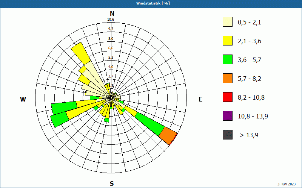Image resolution: width=302 pixels, height=188 pixels.
Task: Click the orange segment of the southeast bar
Action: [168, 136]
